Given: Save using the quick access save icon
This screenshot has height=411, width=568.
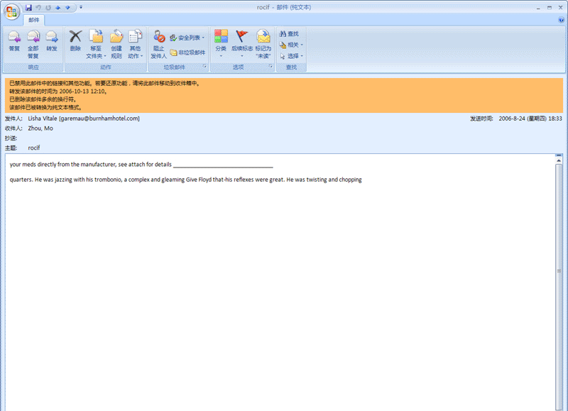Looking at the screenshot, I should [28, 7].
